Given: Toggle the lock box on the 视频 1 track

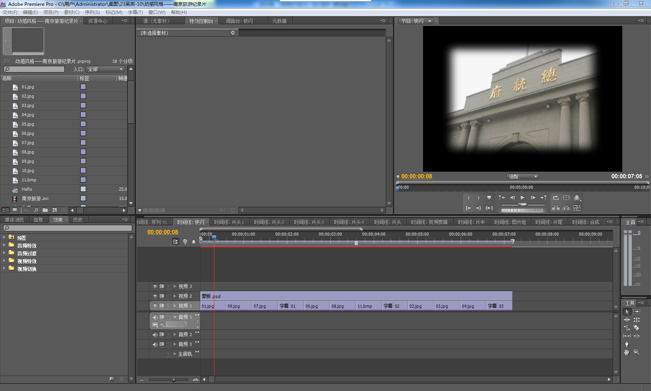Looking at the screenshot, I should [169, 306].
